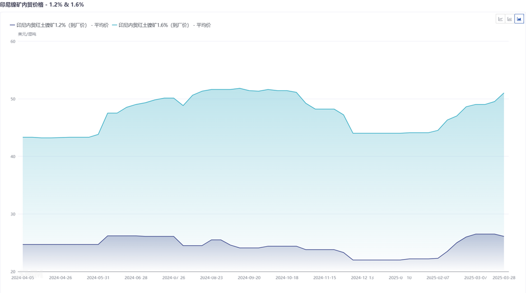Click the 60 value on the y-axis

tap(13, 42)
